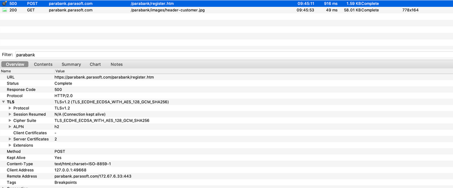Click the 09:45:53 start time cell
453x188 pixels.
305,10
